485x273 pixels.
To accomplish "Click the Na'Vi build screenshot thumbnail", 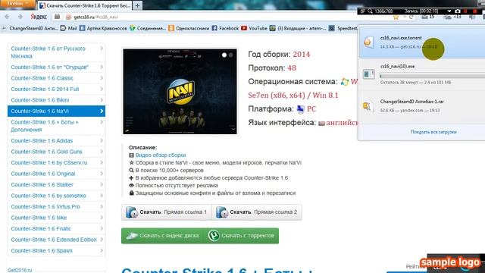I will [180, 92].
